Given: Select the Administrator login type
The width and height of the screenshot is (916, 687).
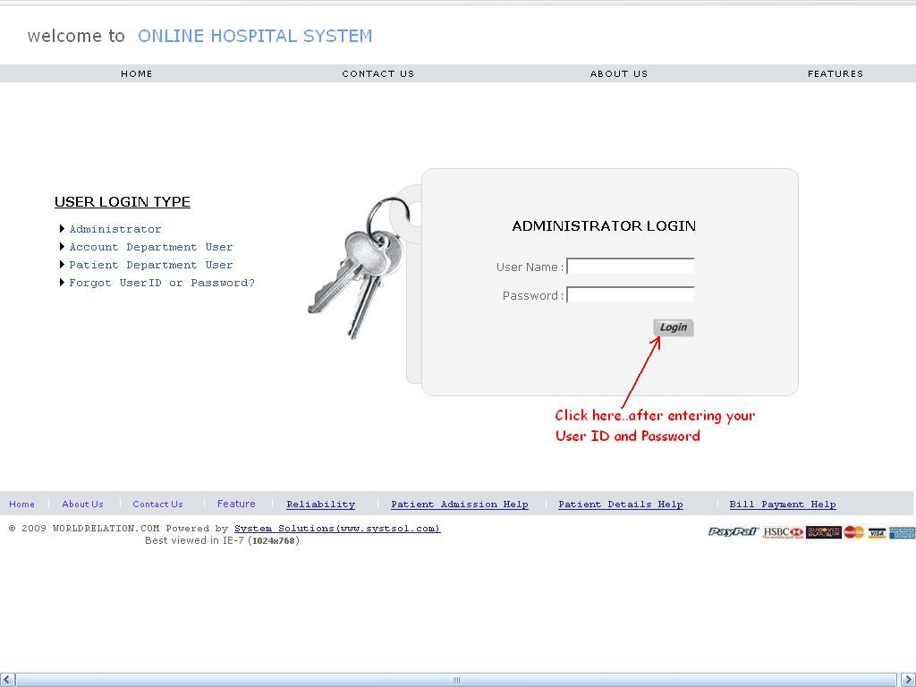Looking at the screenshot, I should [x=115, y=229].
